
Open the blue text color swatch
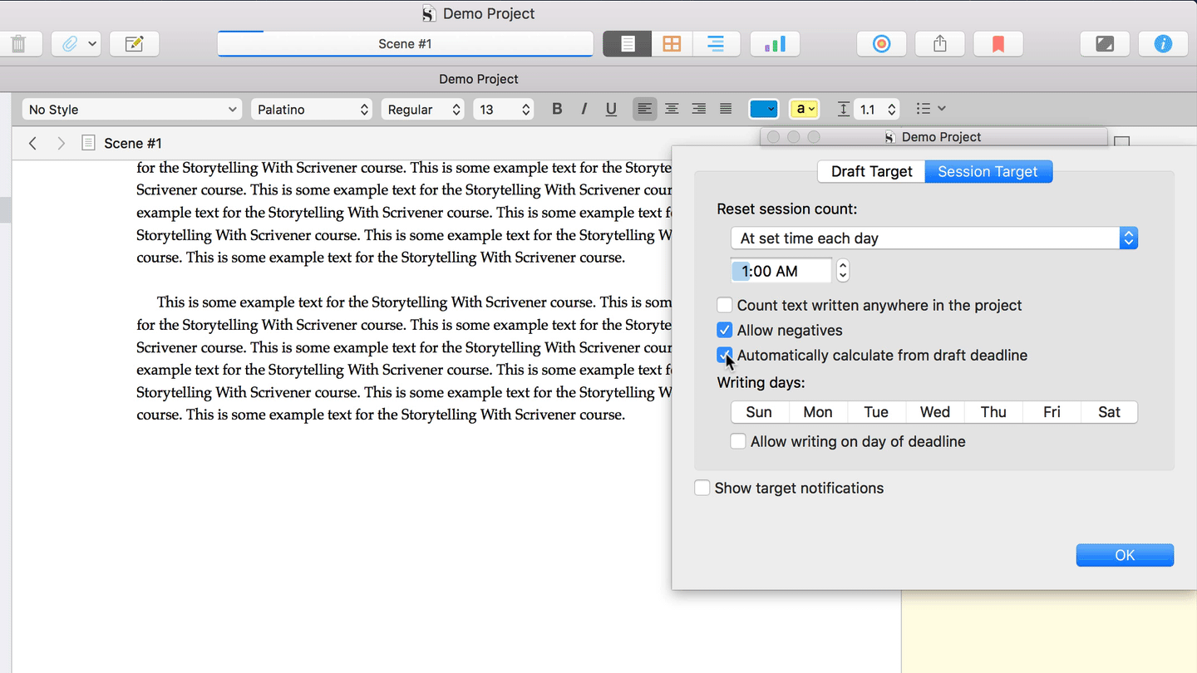[764, 109]
